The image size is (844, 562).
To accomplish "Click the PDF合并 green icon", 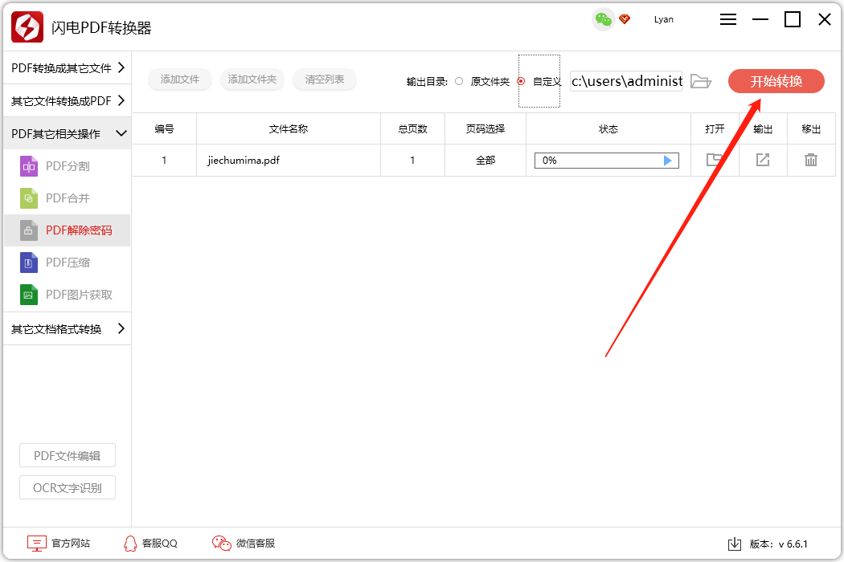I will (x=29, y=198).
